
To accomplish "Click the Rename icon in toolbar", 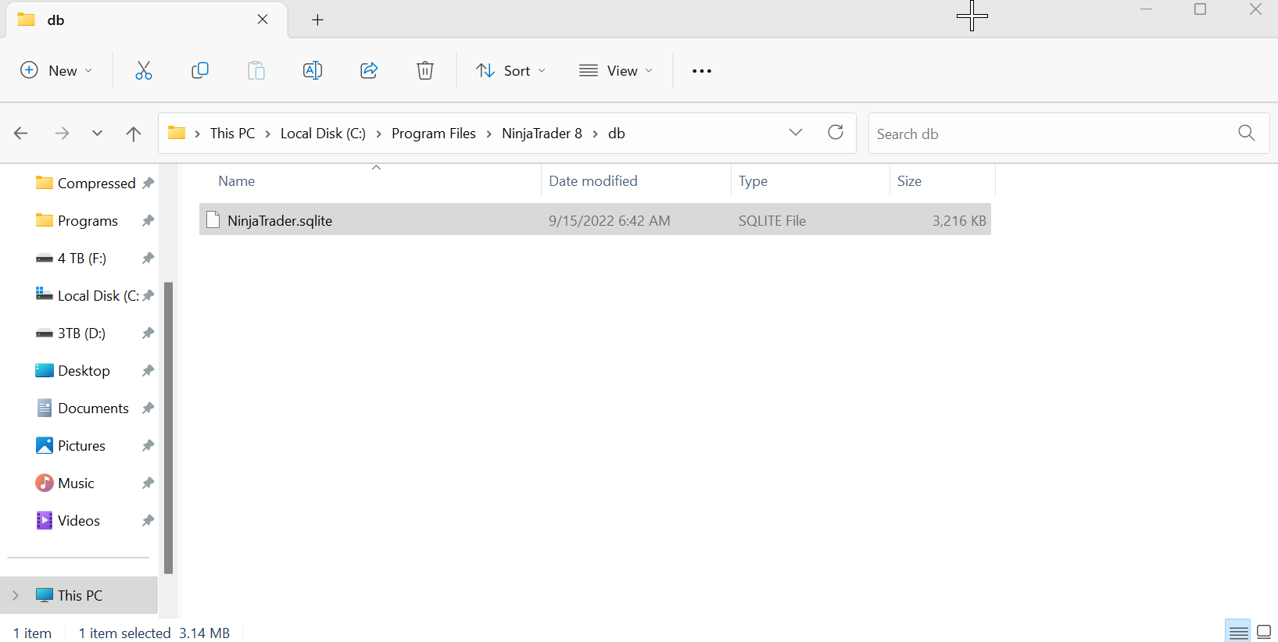I will pos(313,71).
